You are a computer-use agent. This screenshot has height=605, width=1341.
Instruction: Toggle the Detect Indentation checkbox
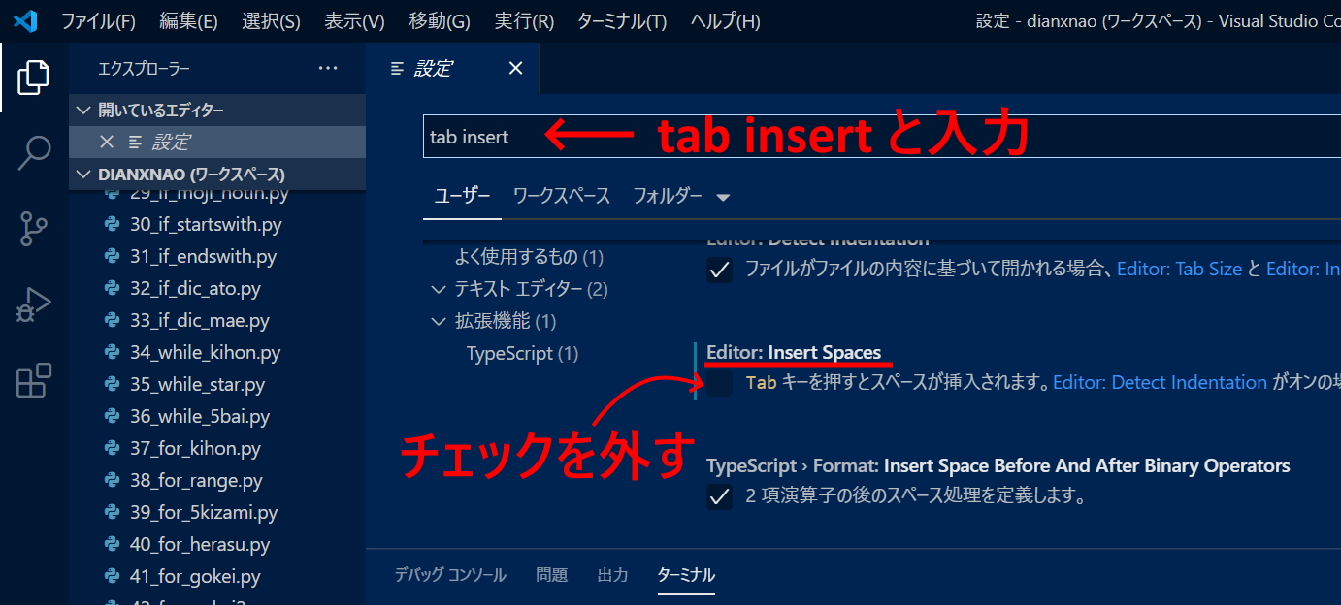click(719, 270)
